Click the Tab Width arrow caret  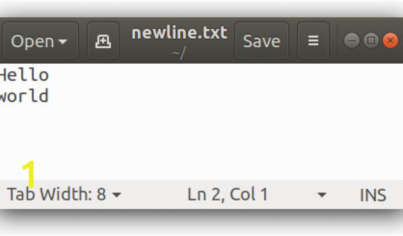pyautogui.click(x=117, y=195)
